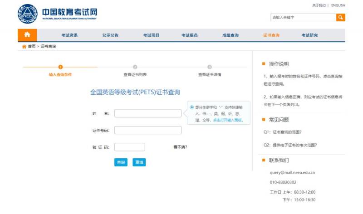Click the NEEA logo emblem

click(x=28, y=14)
